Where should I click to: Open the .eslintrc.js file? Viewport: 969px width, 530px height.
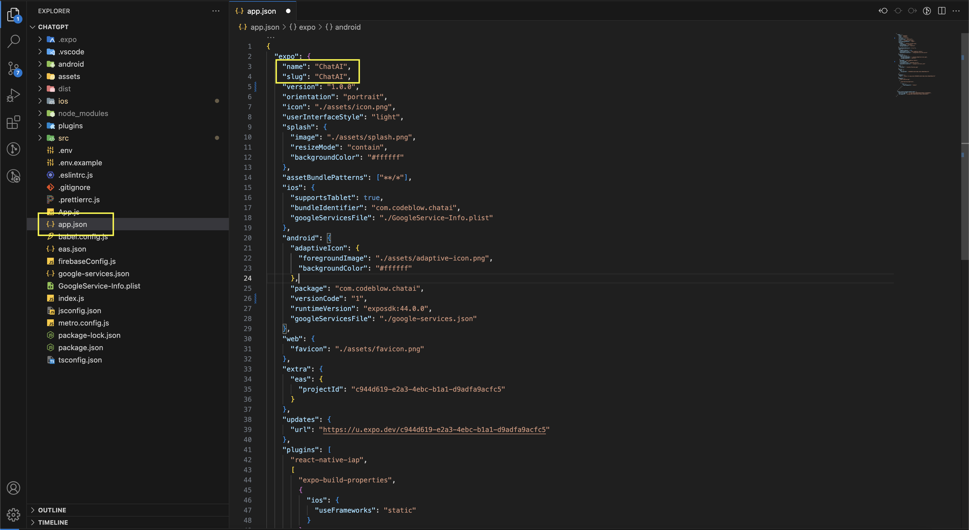click(x=128, y=175)
